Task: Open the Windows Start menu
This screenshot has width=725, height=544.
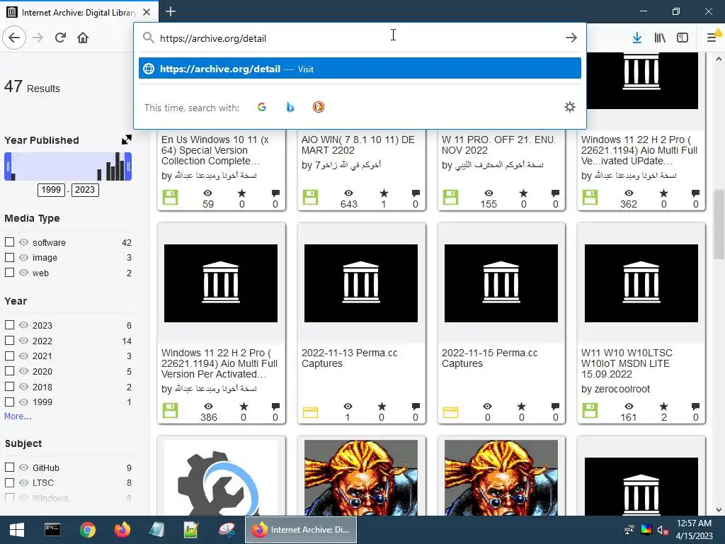Action: (x=17, y=530)
